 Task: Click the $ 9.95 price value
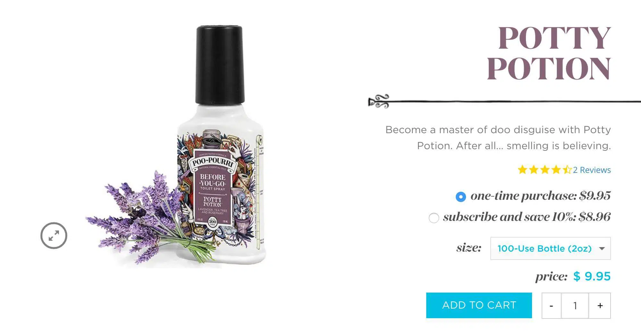tap(592, 276)
